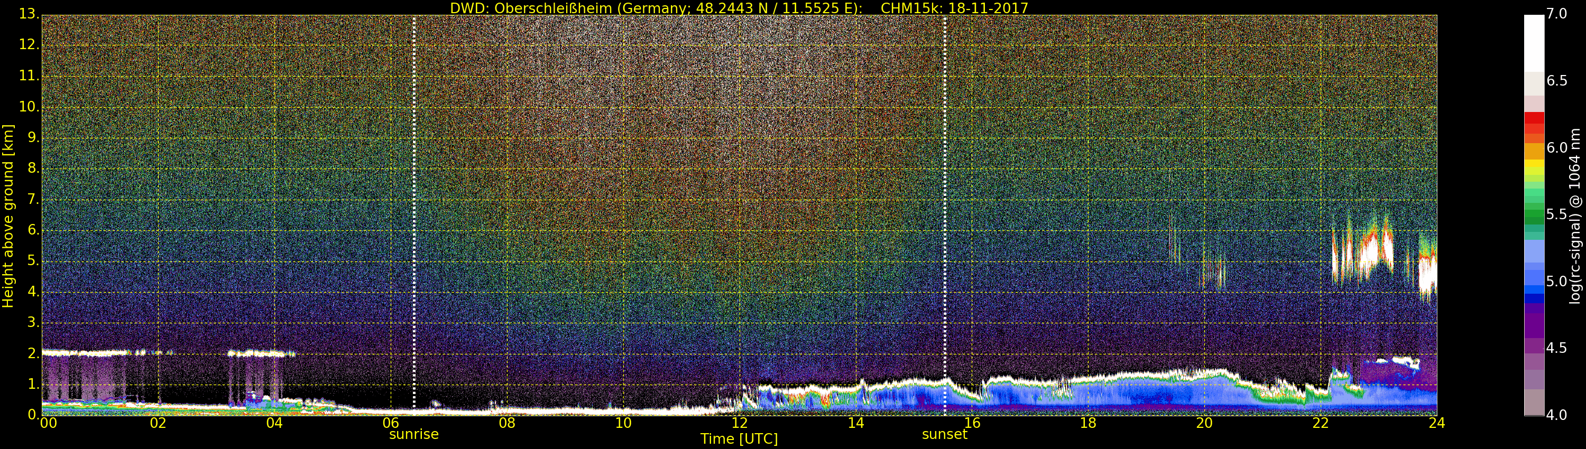Click the plot title with station name Oberschleißheim
Image resolution: width=1586 pixels, height=449 pixels.
click(x=739, y=8)
